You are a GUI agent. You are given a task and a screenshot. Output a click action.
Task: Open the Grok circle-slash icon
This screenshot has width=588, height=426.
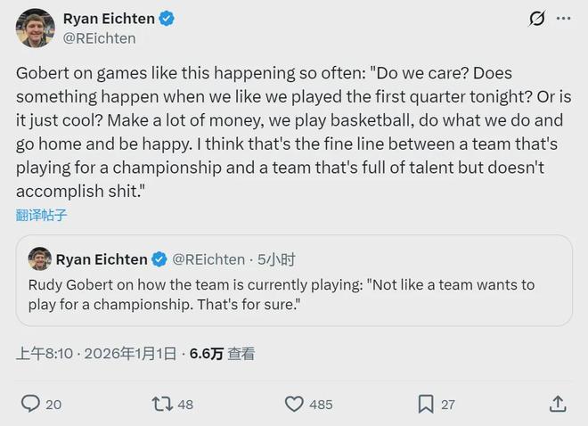[x=537, y=19]
